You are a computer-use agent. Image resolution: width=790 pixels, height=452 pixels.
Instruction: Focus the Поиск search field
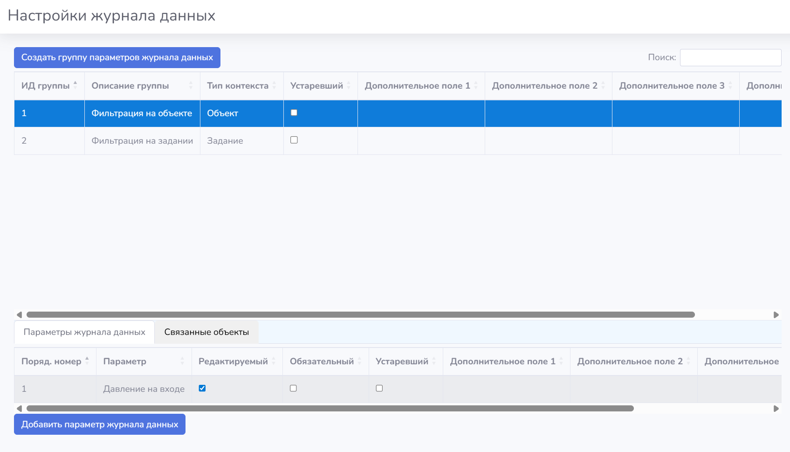click(730, 57)
